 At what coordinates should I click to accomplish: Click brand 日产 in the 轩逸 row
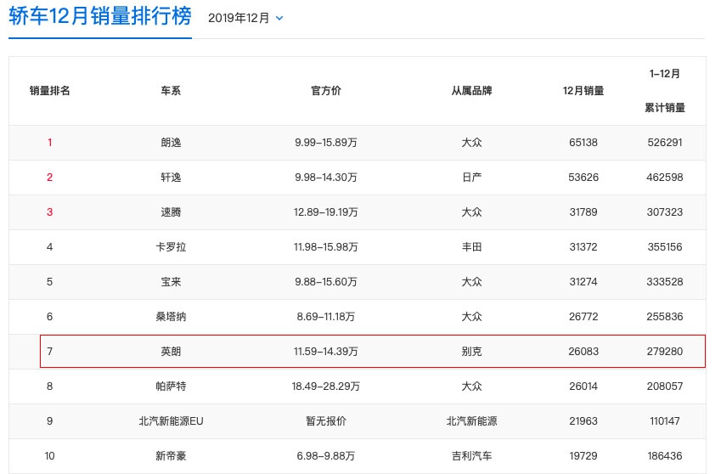[472, 178]
